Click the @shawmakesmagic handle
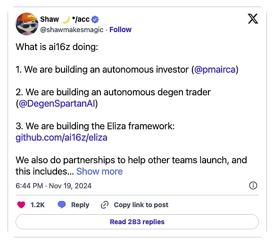The image size is (273, 243). pyautogui.click(x=72, y=30)
